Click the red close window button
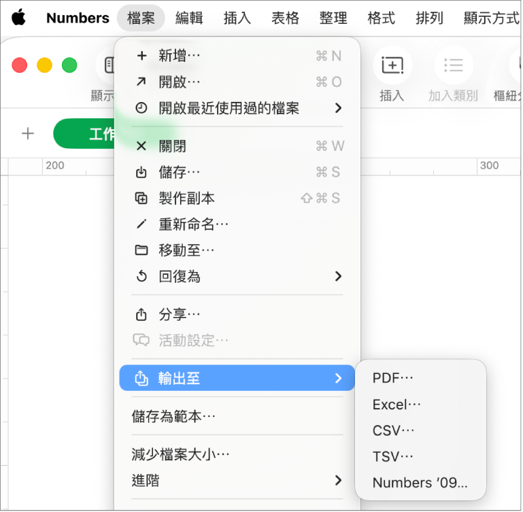The image size is (523, 512). coord(19,65)
